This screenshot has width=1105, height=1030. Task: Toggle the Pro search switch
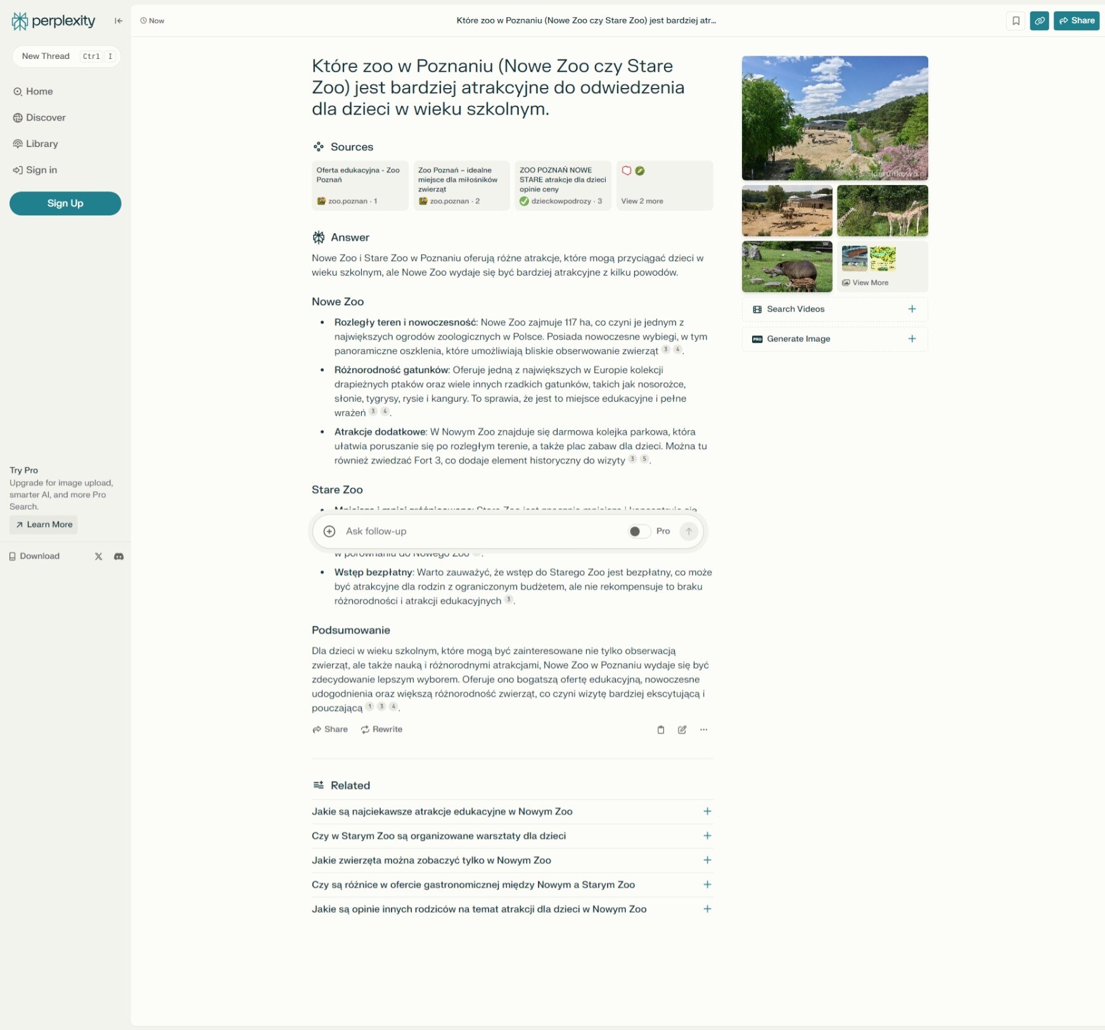pos(639,531)
